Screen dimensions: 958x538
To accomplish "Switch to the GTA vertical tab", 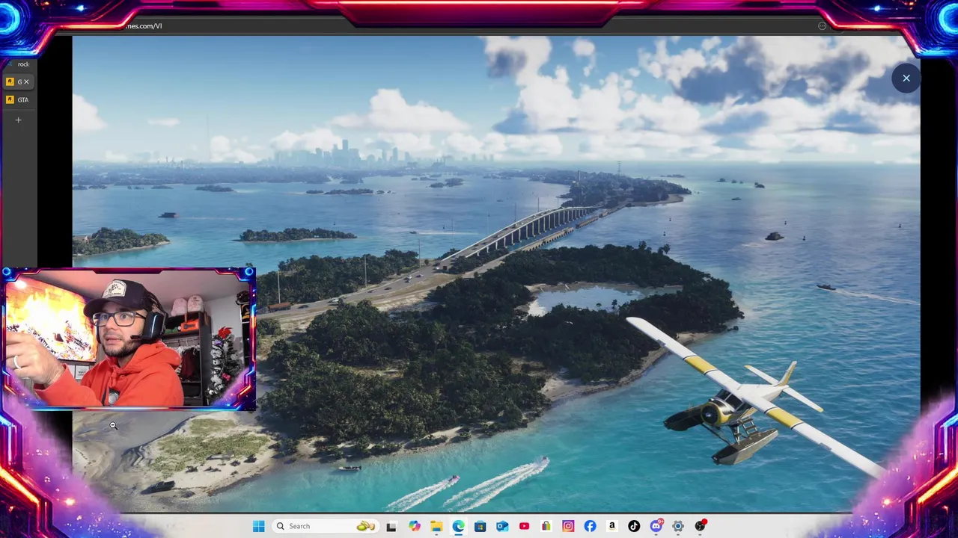I will pos(18,99).
